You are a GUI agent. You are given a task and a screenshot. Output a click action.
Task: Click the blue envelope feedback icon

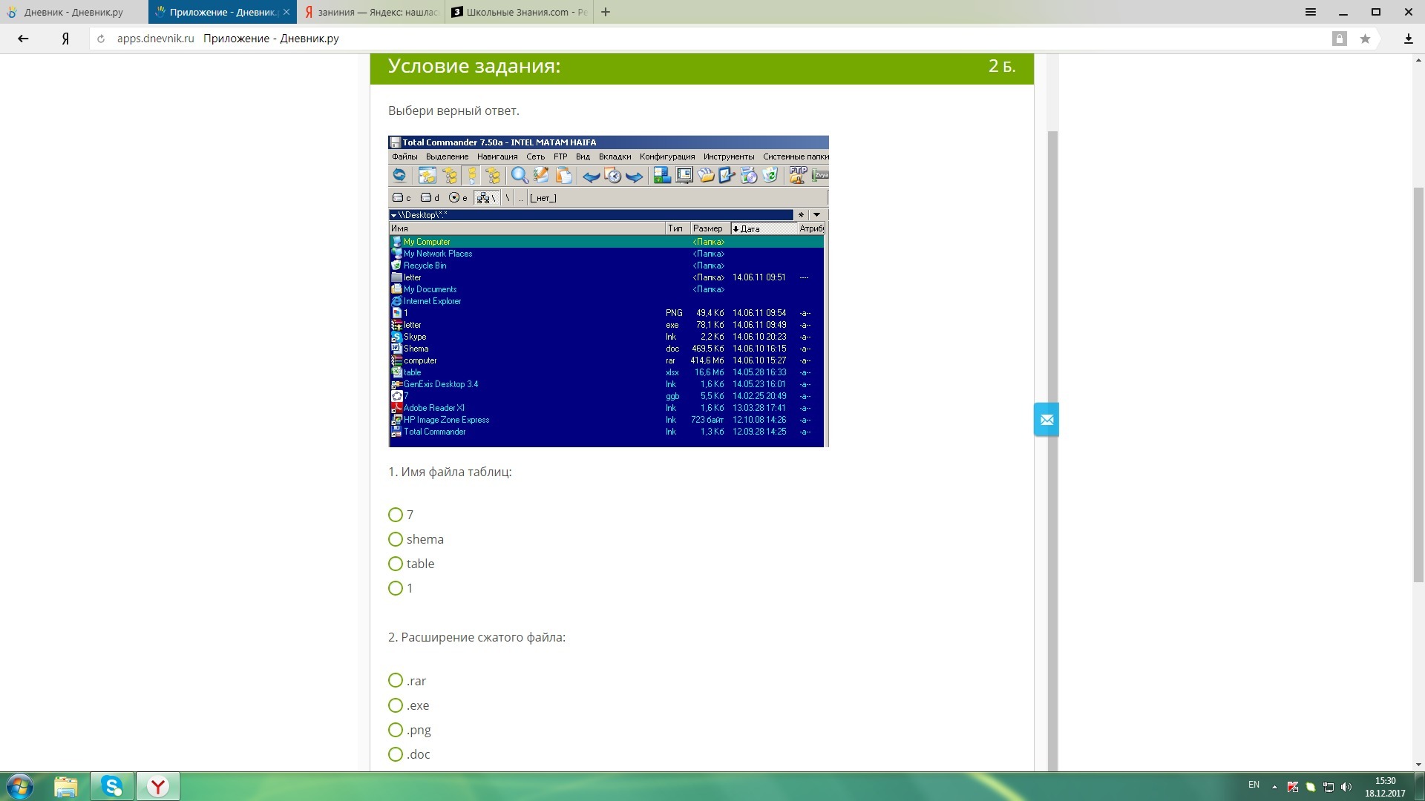pyautogui.click(x=1046, y=420)
